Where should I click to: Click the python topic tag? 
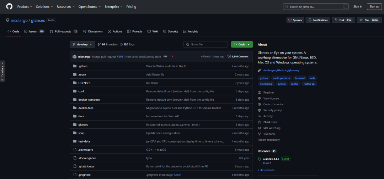264,78
